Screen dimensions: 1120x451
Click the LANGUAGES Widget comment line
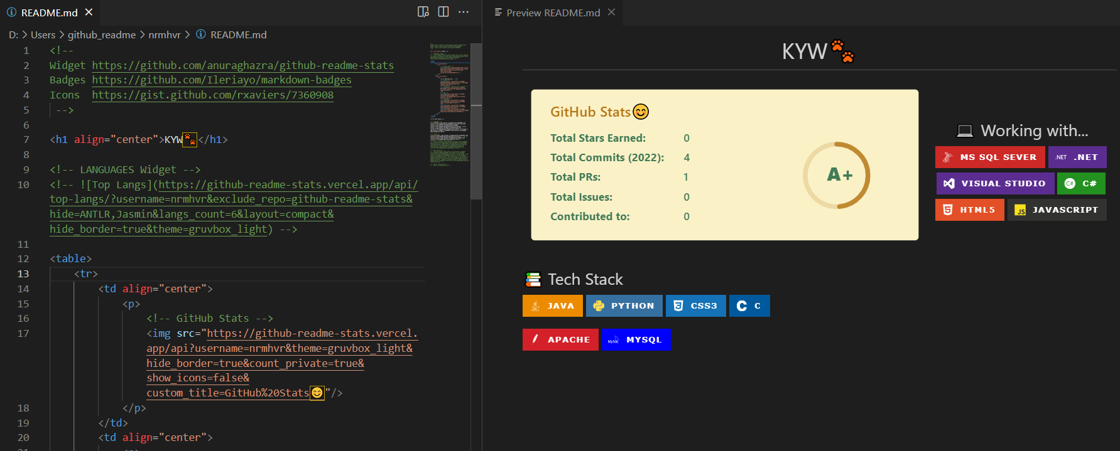point(125,169)
